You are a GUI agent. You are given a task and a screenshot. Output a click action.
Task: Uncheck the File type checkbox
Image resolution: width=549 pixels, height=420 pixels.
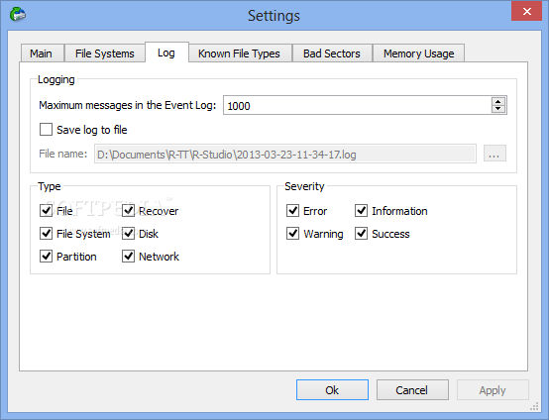(x=46, y=210)
